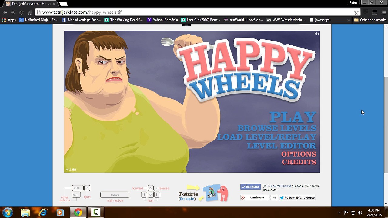The width and height of the screenshot is (388, 218).
Task: Open a new browser tab
Action: (63, 4)
